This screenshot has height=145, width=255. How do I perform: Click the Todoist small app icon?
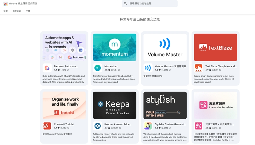[x=47, y=126]
